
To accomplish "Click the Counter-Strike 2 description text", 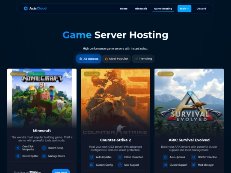I will (x=115, y=148).
